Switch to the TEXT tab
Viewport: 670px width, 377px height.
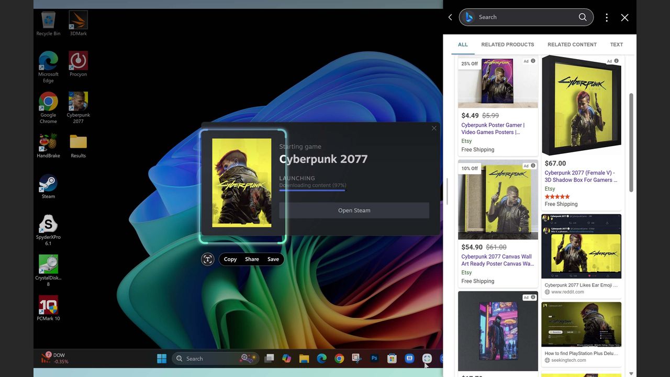click(x=617, y=45)
